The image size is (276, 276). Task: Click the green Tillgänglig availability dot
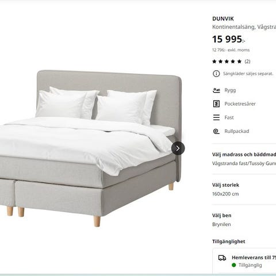(233, 265)
